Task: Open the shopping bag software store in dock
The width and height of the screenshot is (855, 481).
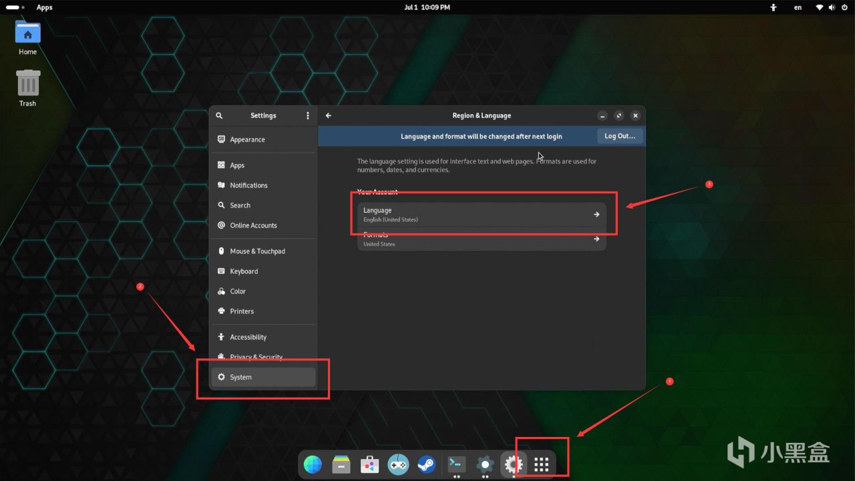Action: click(x=369, y=464)
